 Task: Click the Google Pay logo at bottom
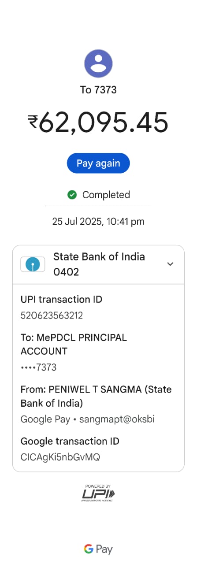[98, 549]
